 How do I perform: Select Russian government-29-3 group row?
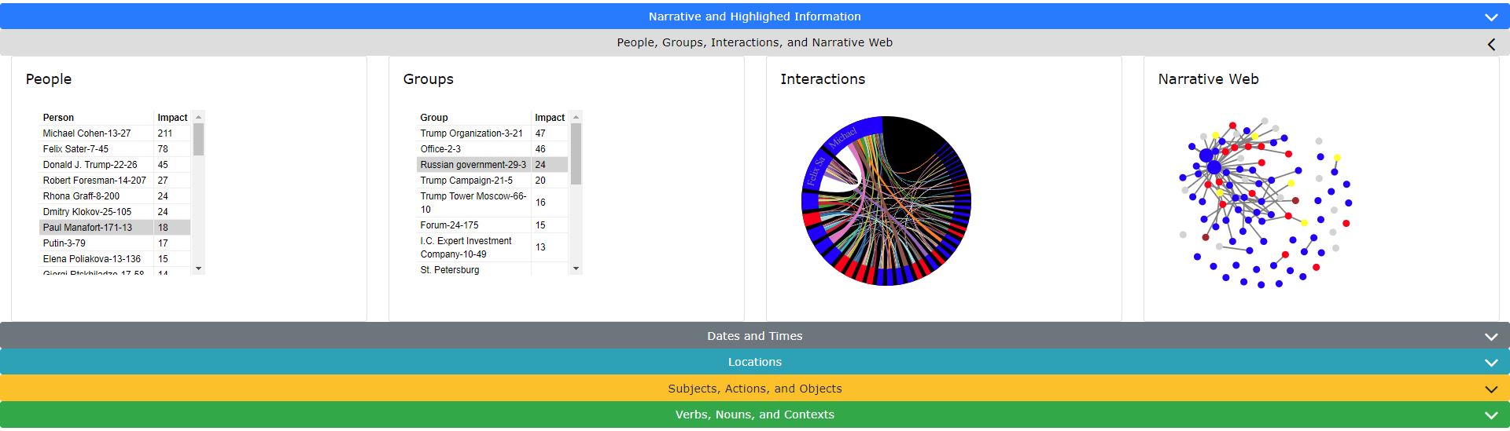(473, 165)
